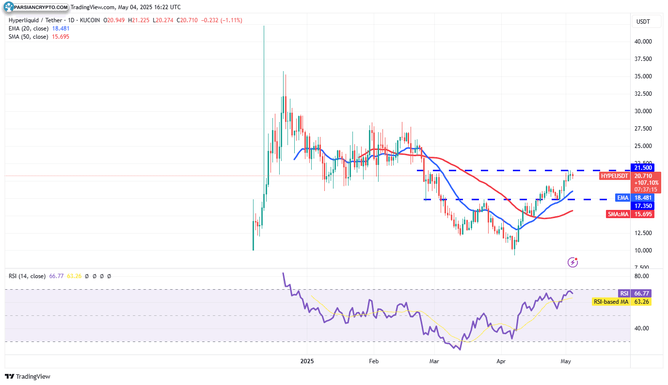Select the yellow RSI-based MA 63.26 label
Viewport: 668px width, 385px height.
[624, 301]
